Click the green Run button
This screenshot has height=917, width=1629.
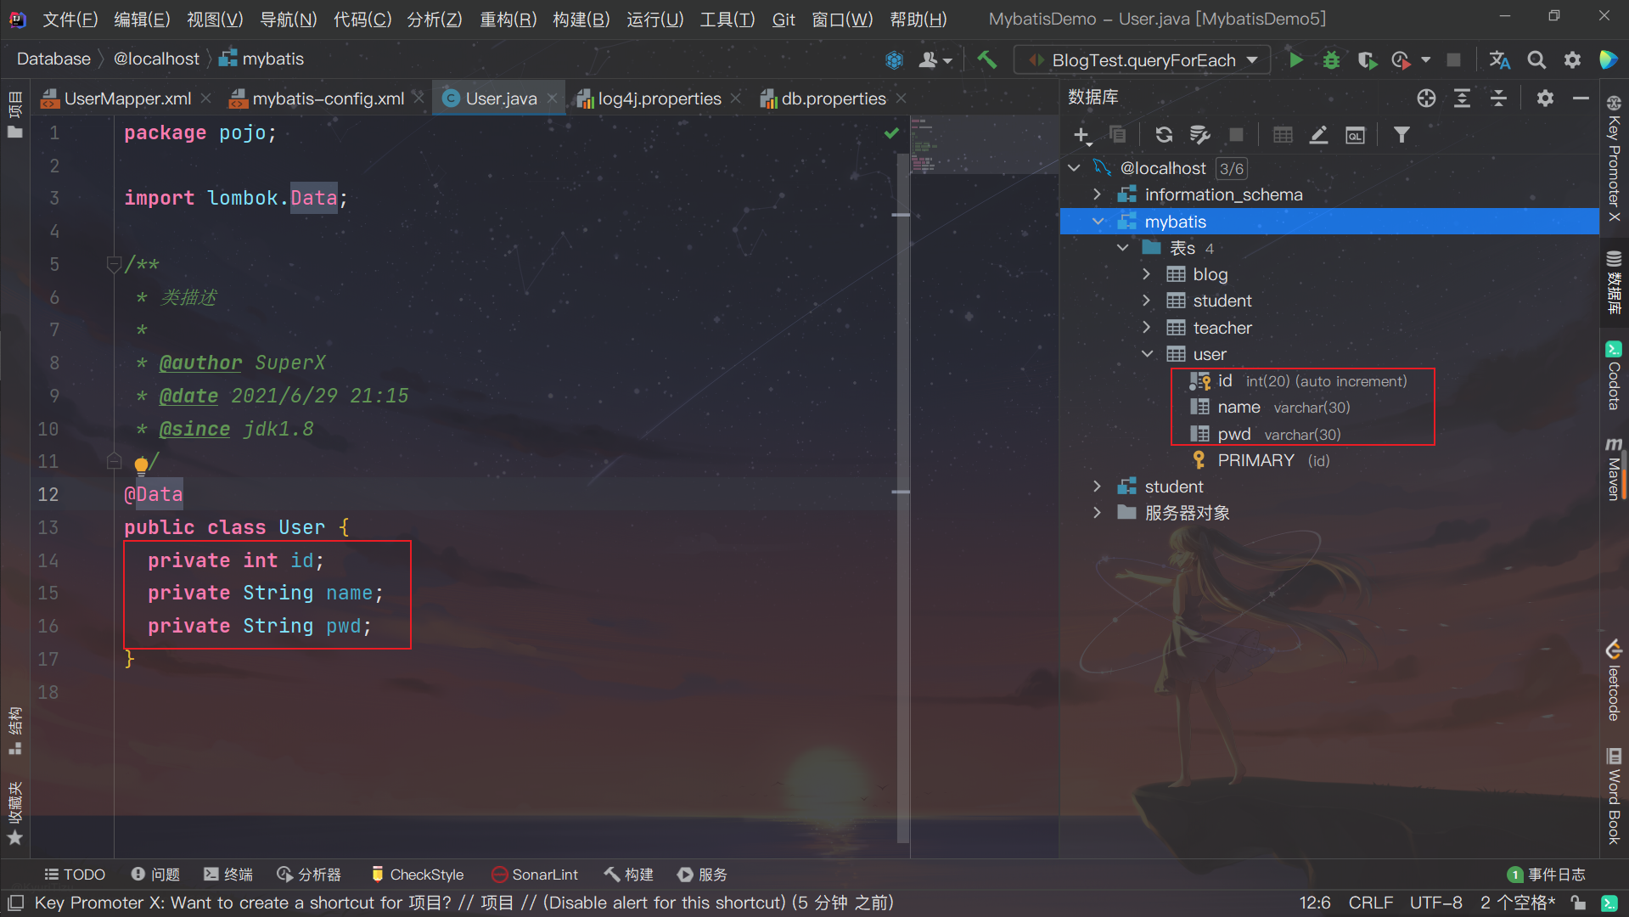pyautogui.click(x=1295, y=60)
